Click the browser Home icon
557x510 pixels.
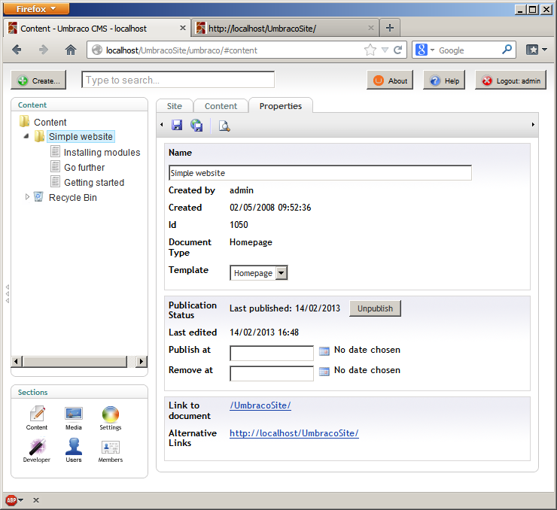tap(71, 50)
